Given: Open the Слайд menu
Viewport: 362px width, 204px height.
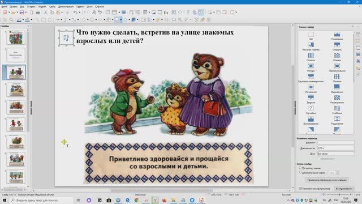Looking at the screenshot, I should tap(52, 7).
